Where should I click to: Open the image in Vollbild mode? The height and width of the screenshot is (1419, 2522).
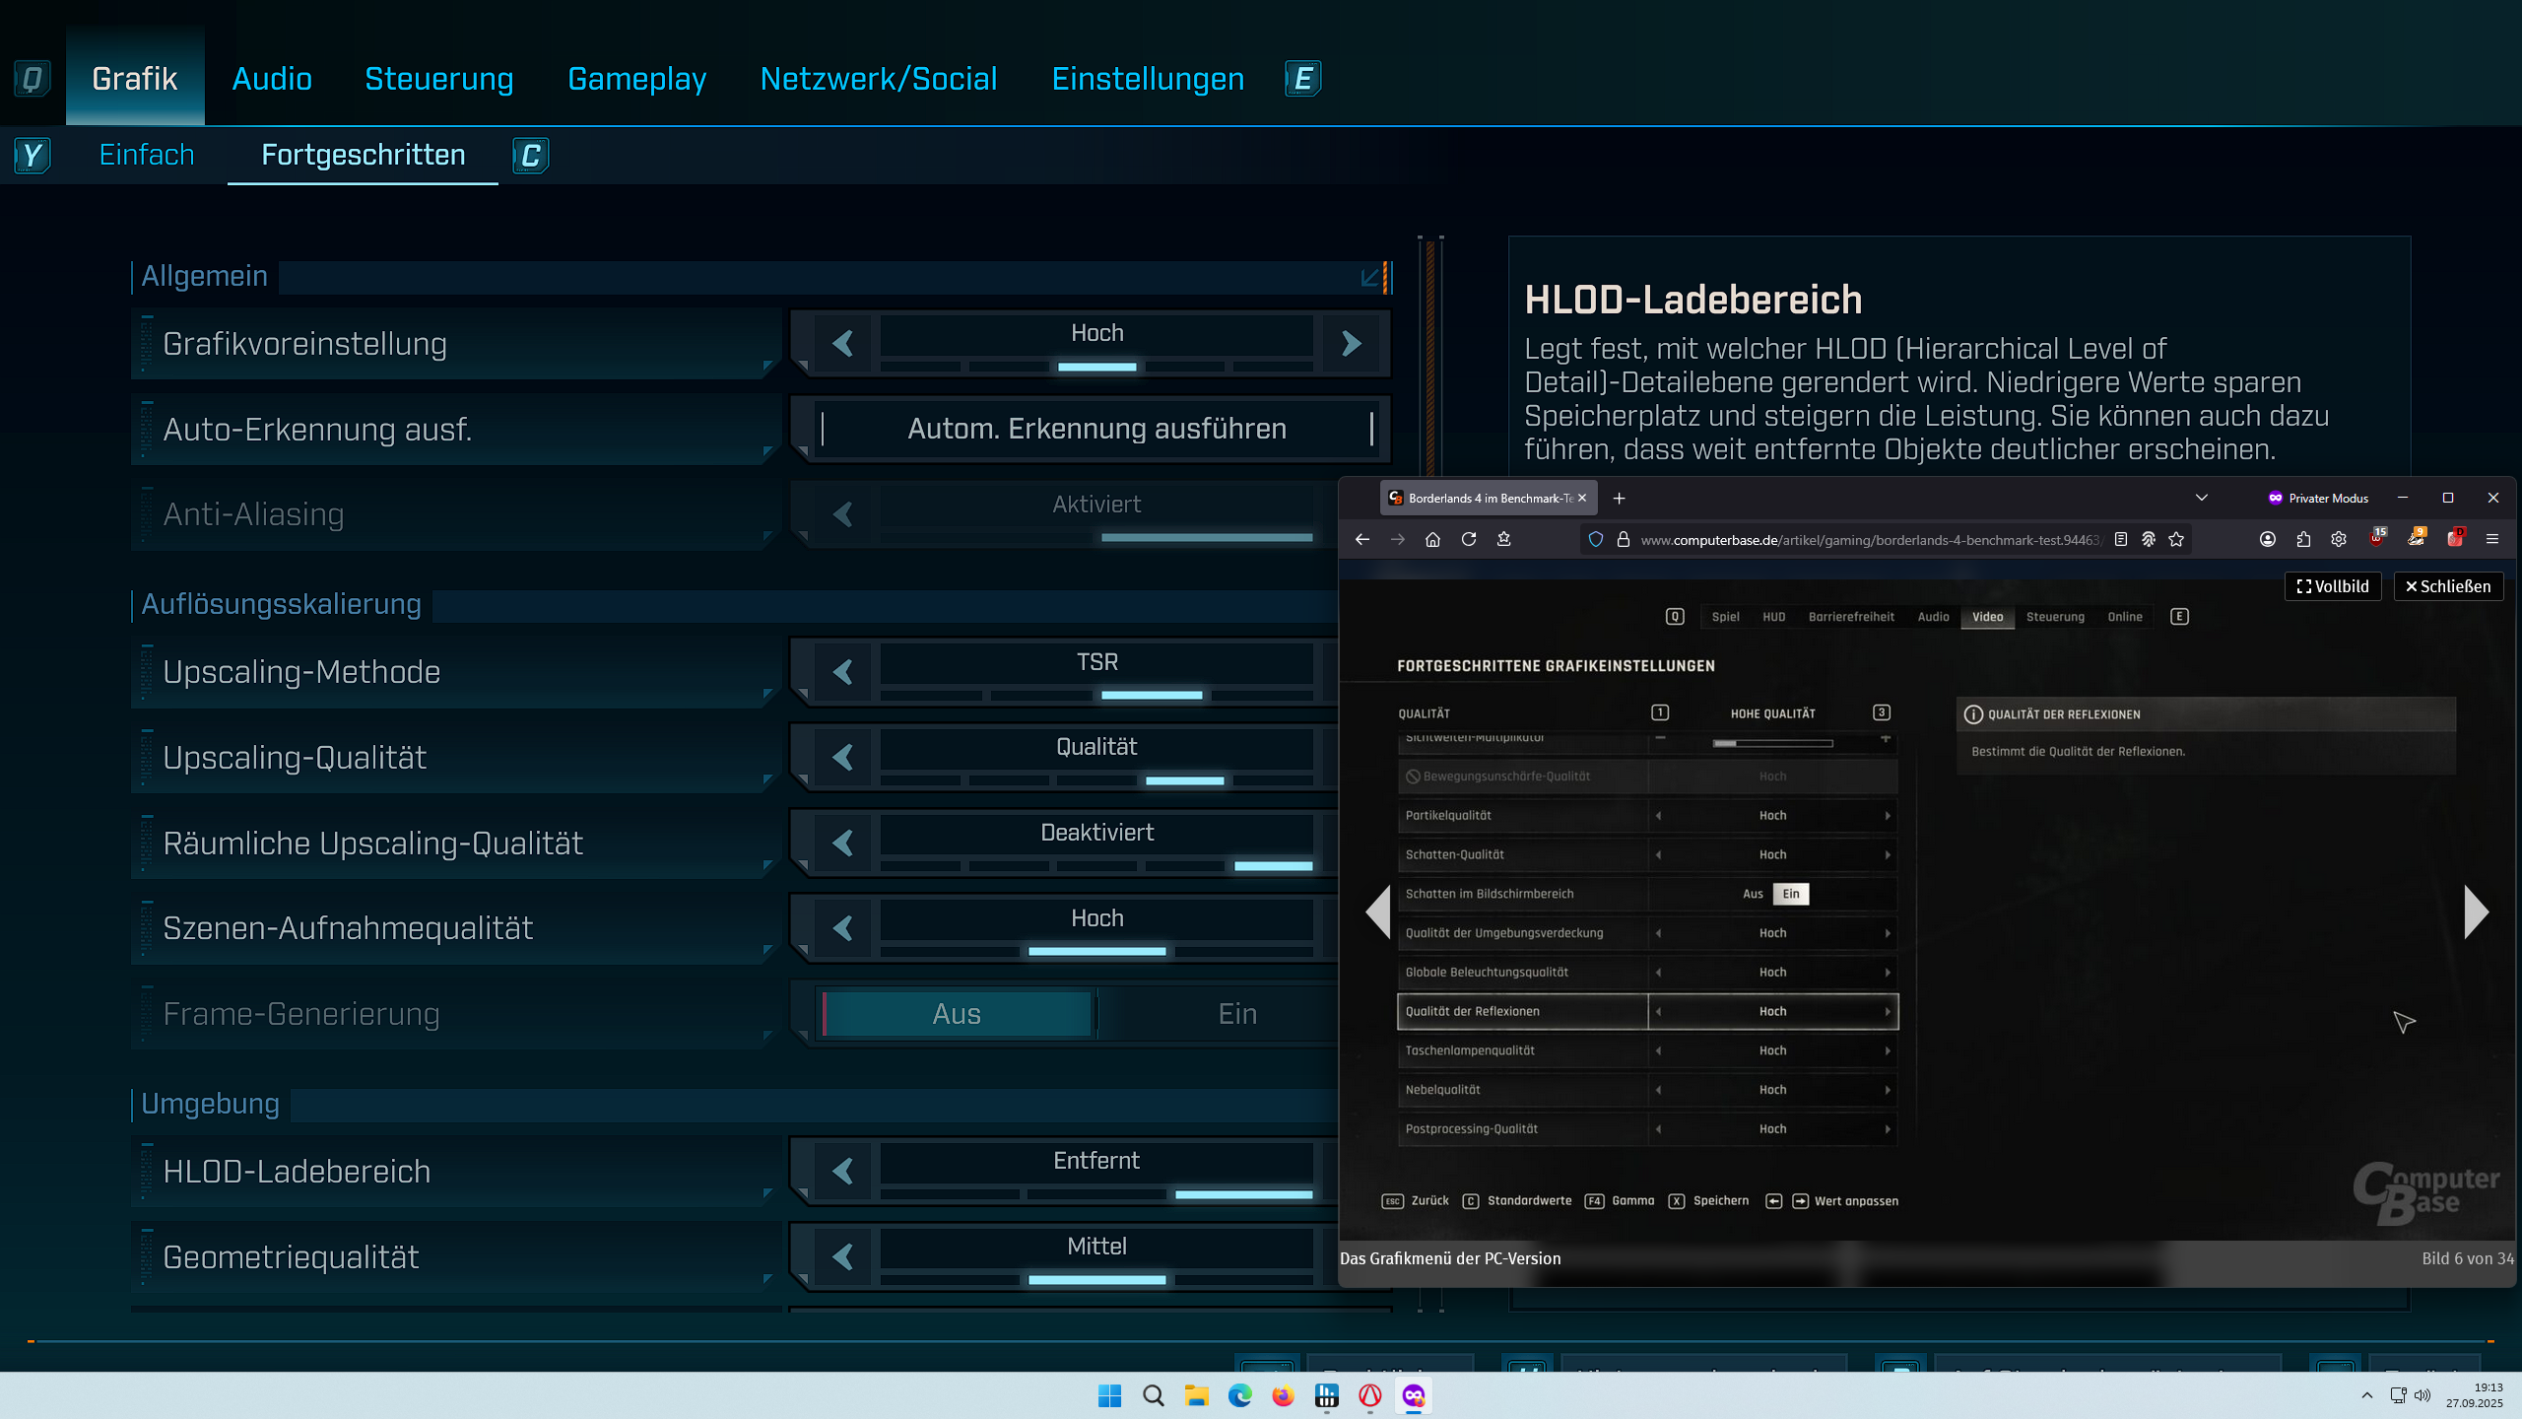coord(2331,585)
